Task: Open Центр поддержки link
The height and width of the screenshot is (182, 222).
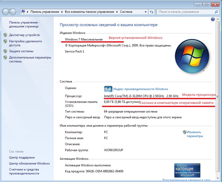Action: click(x=22, y=157)
